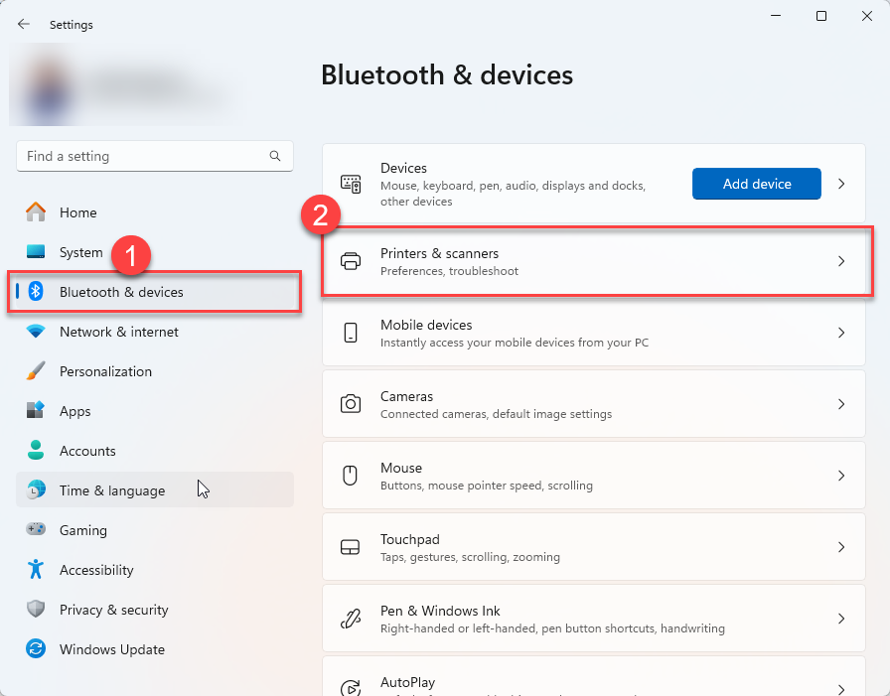Click the Windows Update sync icon
The width and height of the screenshot is (890, 696).
click(x=36, y=649)
